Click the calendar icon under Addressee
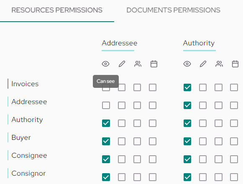The image size is (243, 184). 154,64
